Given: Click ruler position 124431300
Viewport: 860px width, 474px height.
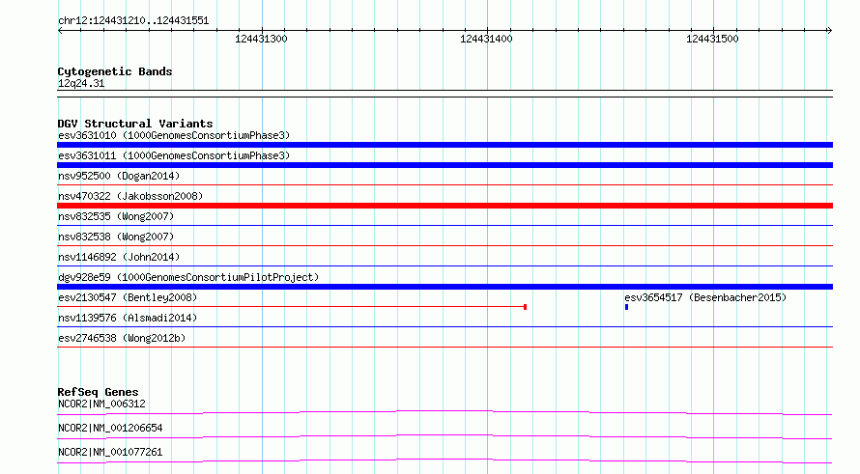Looking at the screenshot, I should [x=261, y=39].
